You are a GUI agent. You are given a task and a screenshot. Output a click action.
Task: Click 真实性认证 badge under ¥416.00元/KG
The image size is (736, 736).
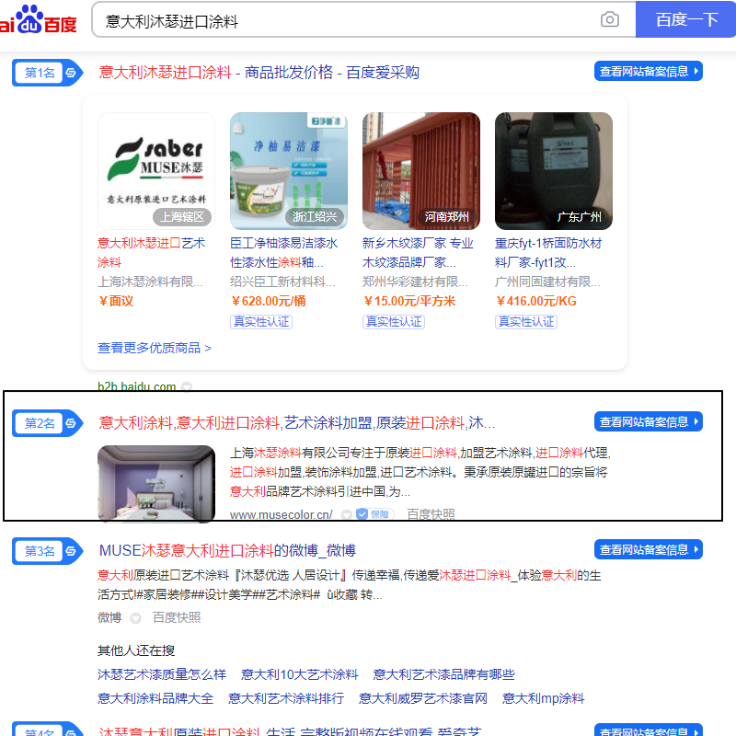coord(526,321)
